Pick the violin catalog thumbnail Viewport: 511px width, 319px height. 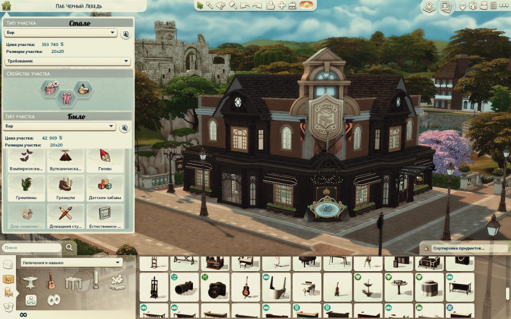337,287
